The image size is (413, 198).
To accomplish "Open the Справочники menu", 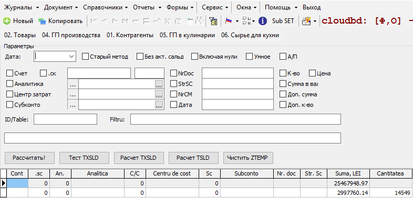I will tap(106, 7).
